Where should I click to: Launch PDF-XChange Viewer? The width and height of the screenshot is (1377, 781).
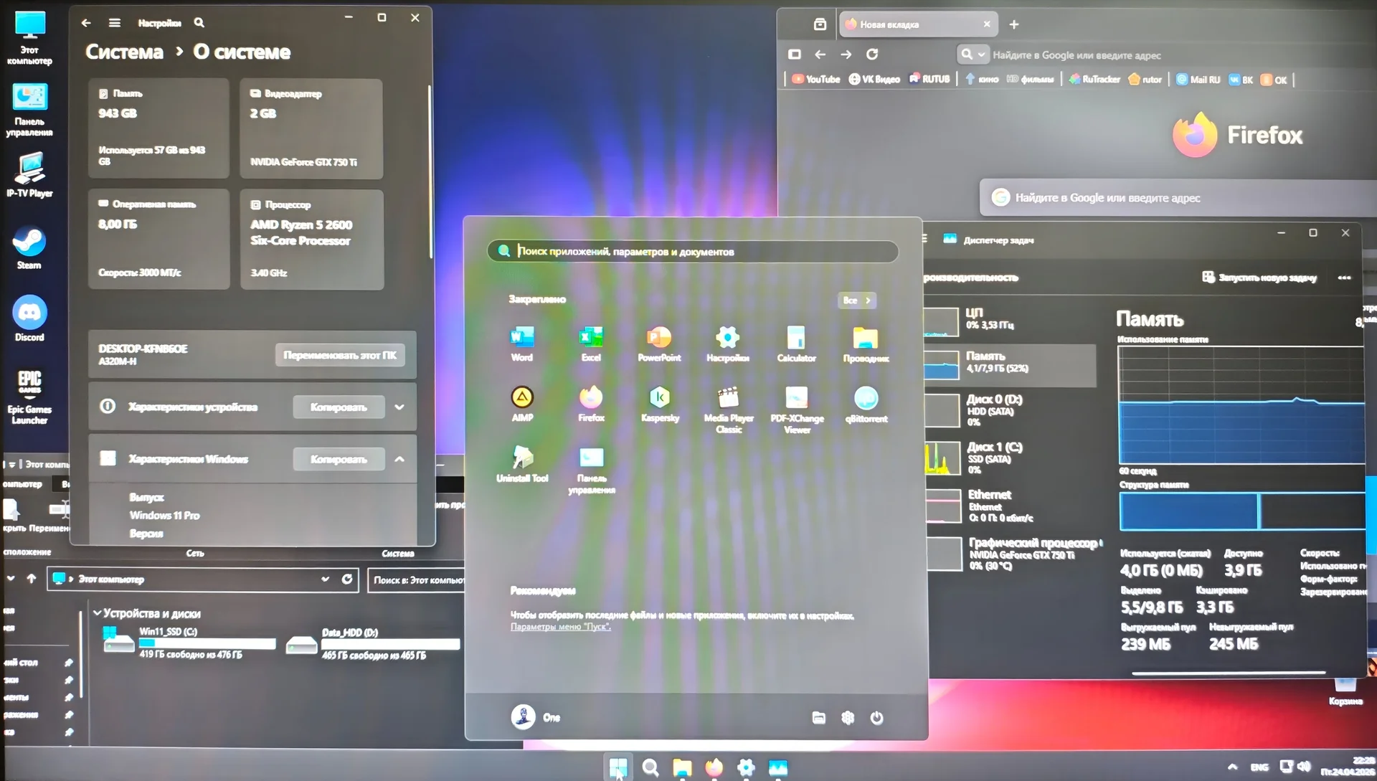click(797, 410)
